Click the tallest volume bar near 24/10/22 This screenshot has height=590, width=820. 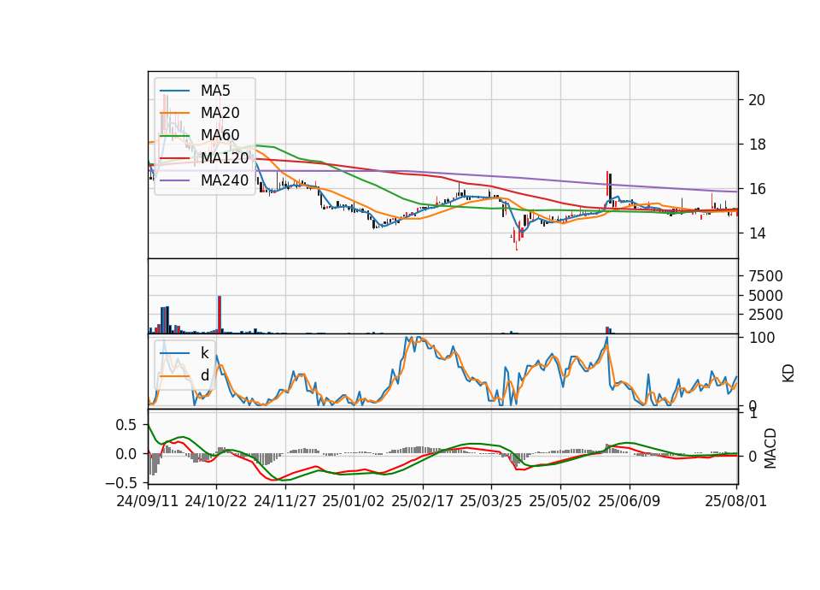[220, 315]
